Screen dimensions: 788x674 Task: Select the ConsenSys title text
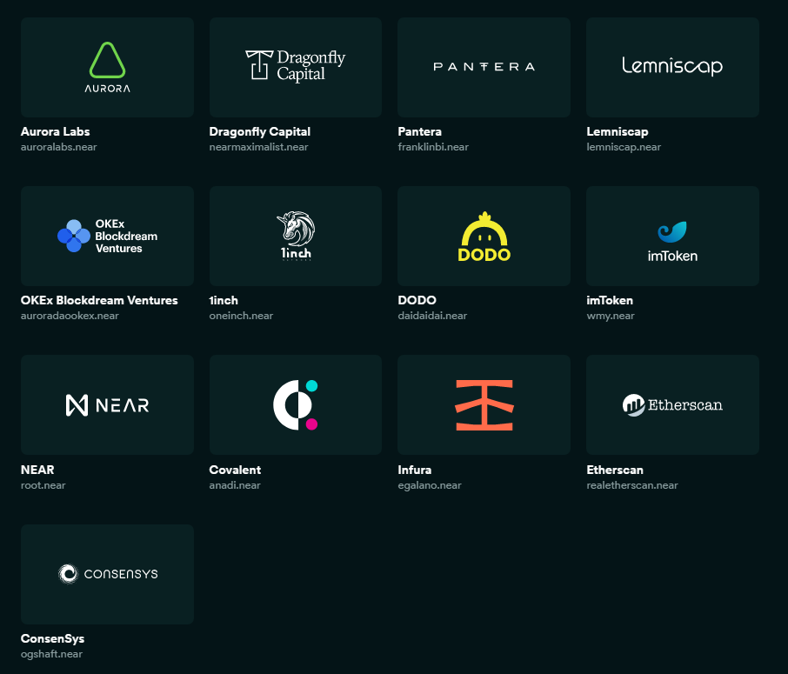[52, 639]
